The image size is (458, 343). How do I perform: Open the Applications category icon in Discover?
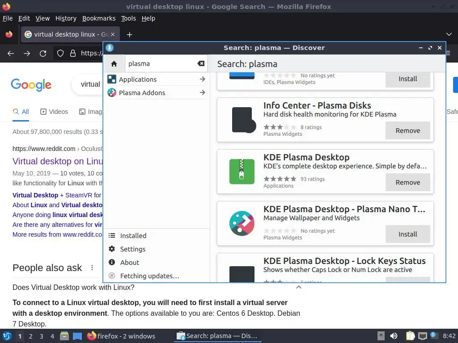click(x=111, y=79)
